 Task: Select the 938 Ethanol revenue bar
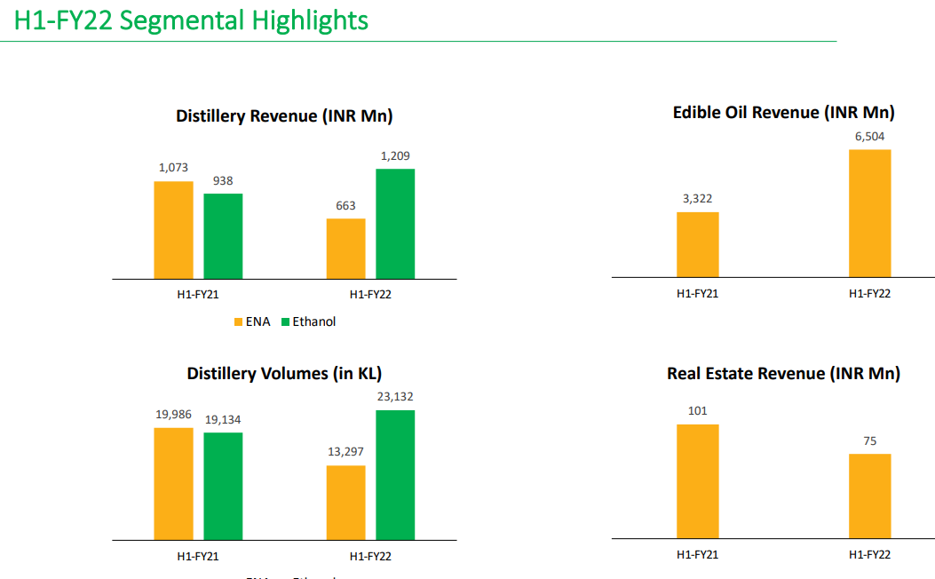(223, 235)
